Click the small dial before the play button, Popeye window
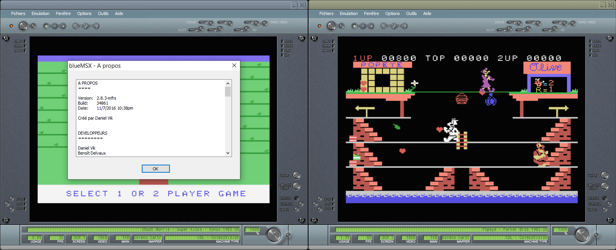The image size is (616, 250). tap(342, 26)
